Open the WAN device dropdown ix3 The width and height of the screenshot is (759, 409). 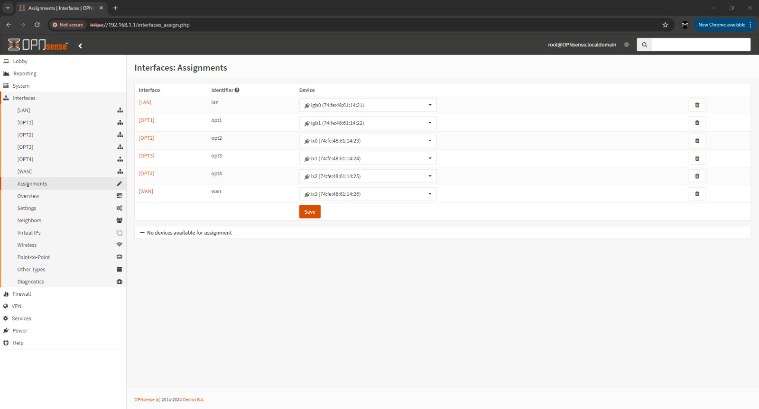tap(368, 194)
